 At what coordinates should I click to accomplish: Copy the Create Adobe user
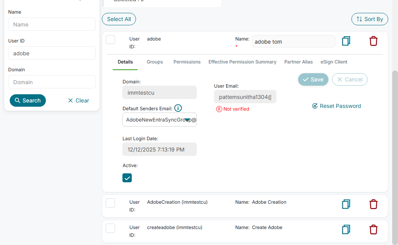point(346,229)
